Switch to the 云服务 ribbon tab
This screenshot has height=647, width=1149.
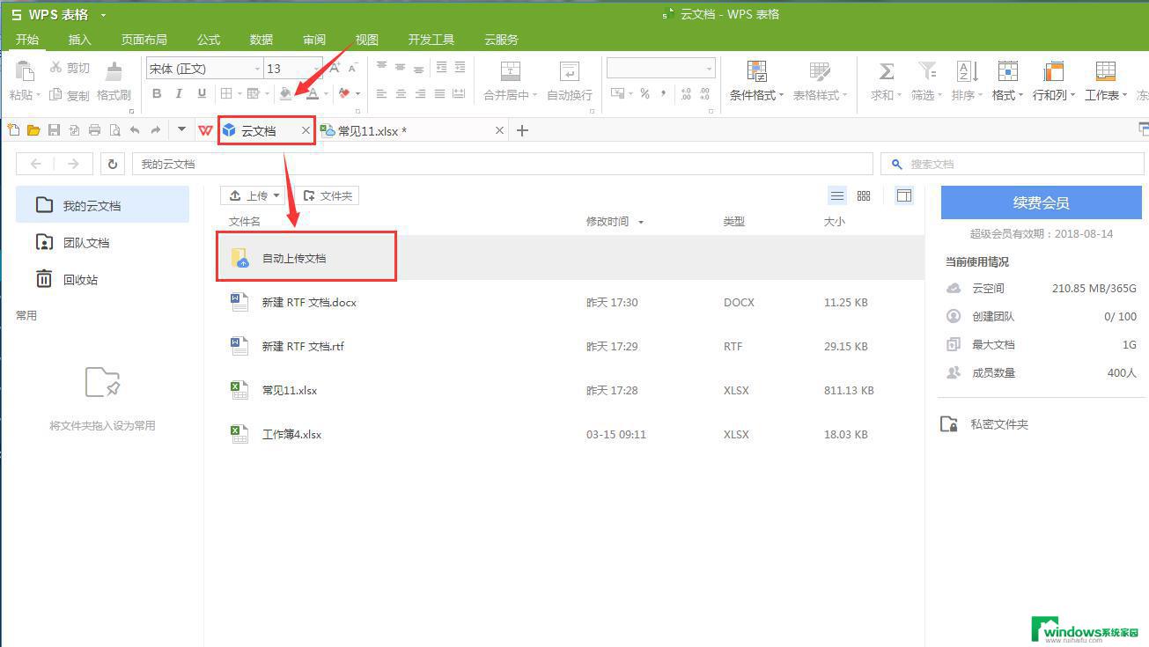click(x=501, y=40)
